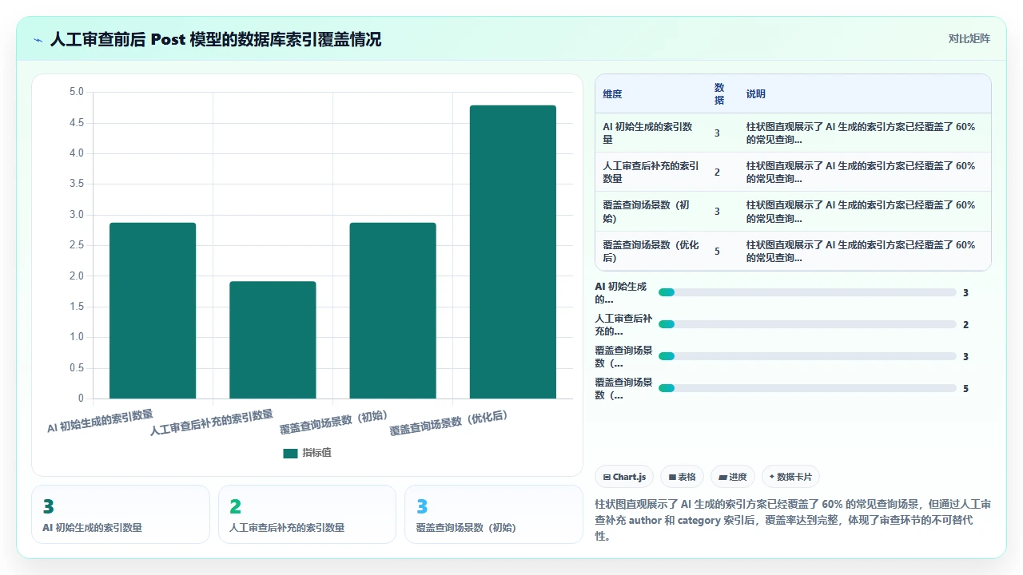
Task: Click table cell 覆盖查询场景数（初始）
Action: (x=651, y=212)
